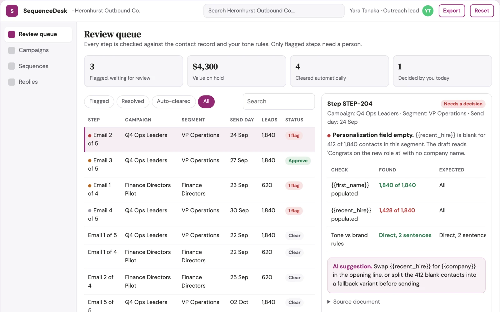
Task: Sort by the SEND DAY column header
Action: (242, 120)
